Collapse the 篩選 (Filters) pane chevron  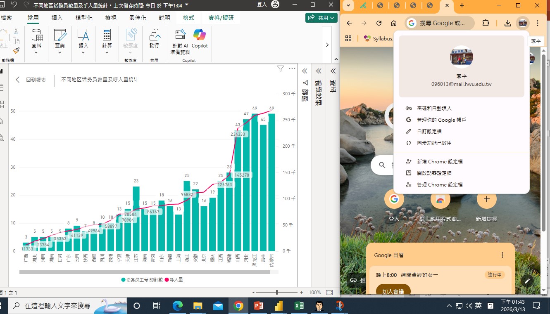coord(305,71)
